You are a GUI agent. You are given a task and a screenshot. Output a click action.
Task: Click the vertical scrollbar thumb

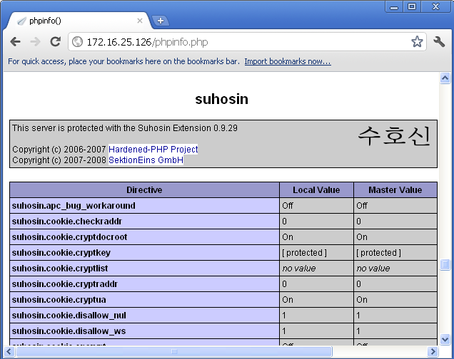(445, 265)
